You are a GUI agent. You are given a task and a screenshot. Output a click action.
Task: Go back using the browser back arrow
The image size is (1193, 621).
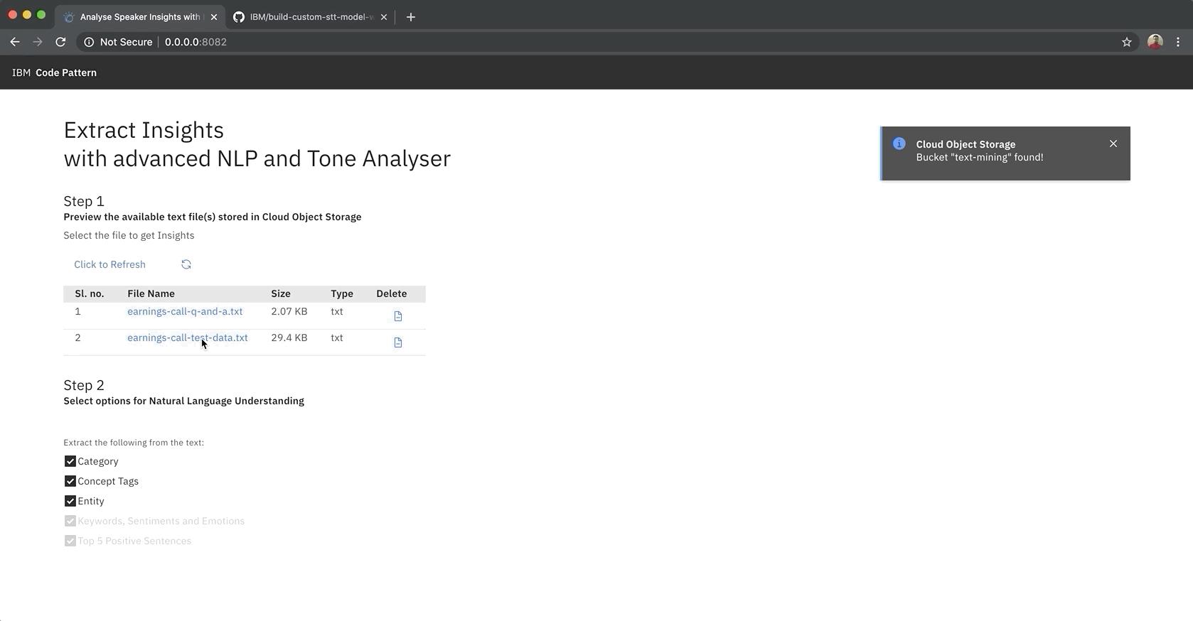(15, 42)
